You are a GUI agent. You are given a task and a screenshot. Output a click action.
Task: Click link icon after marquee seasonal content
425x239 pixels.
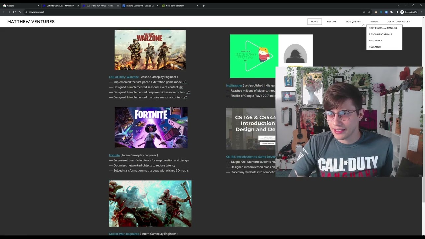(x=185, y=97)
